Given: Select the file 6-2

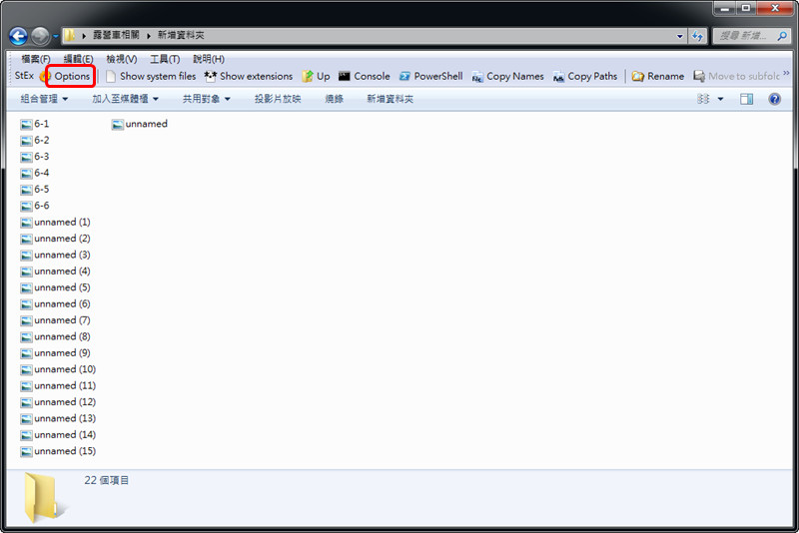Looking at the screenshot, I should pos(35,140).
